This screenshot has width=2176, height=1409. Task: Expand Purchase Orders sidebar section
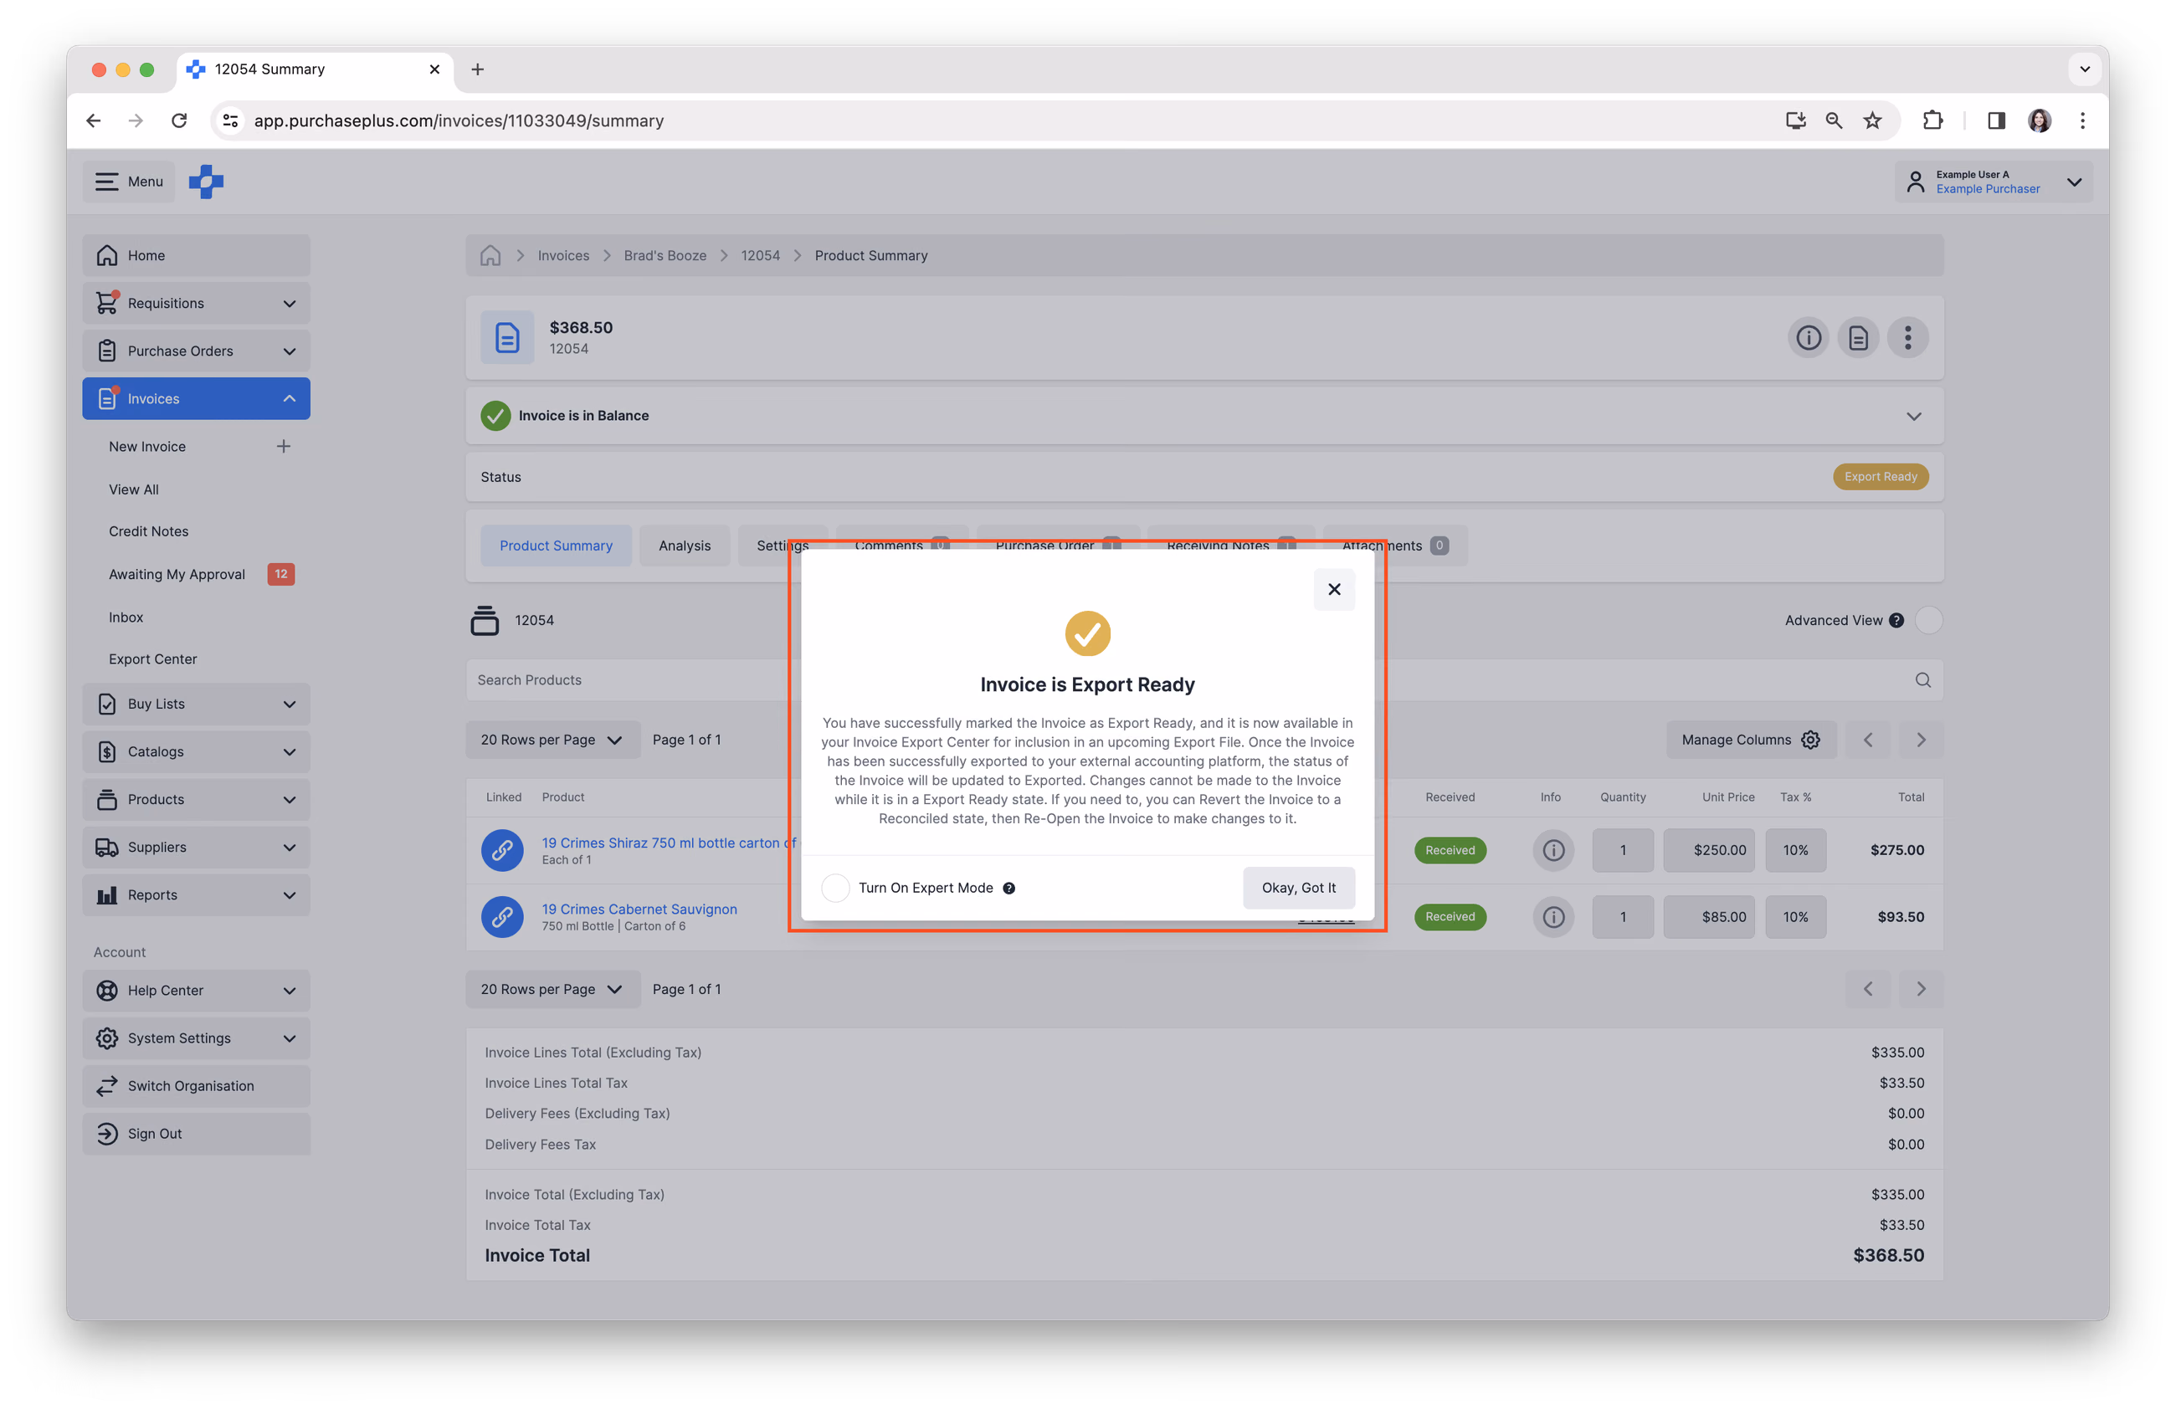coord(196,351)
